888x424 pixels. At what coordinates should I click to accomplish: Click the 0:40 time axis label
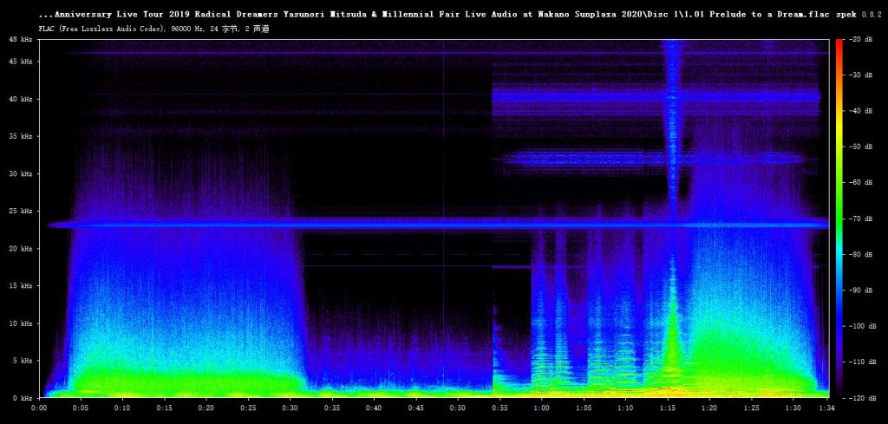coord(374,408)
